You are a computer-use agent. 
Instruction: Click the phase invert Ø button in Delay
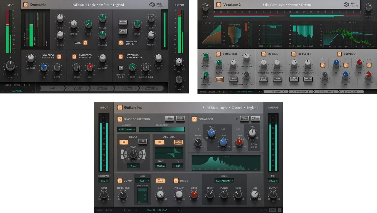[143, 142]
